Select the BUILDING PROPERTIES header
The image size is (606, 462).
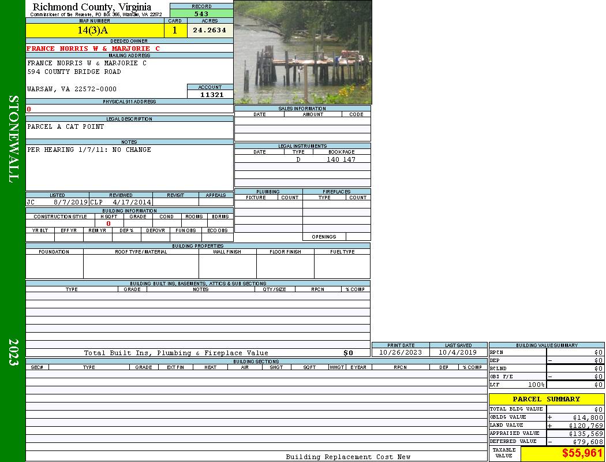pyautogui.click(x=198, y=246)
